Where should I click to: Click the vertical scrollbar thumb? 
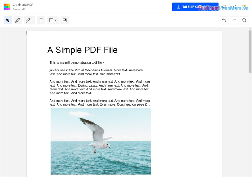point(250,51)
